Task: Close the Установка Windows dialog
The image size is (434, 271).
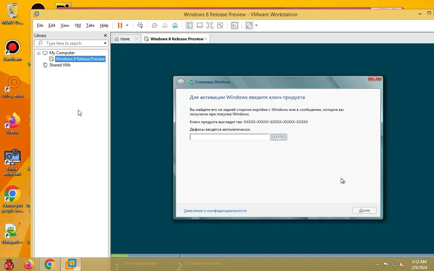Action: pos(375,78)
